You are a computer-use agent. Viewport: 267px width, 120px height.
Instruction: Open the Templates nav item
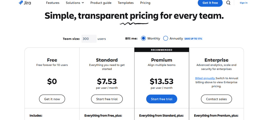126,3
